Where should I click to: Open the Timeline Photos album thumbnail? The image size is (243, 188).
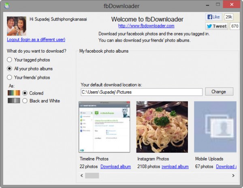(x=104, y=127)
